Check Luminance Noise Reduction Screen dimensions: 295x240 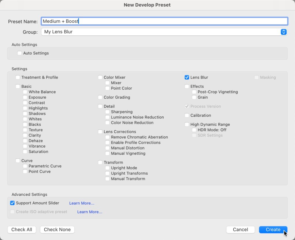pyautogui.click(x=107, y=117)
